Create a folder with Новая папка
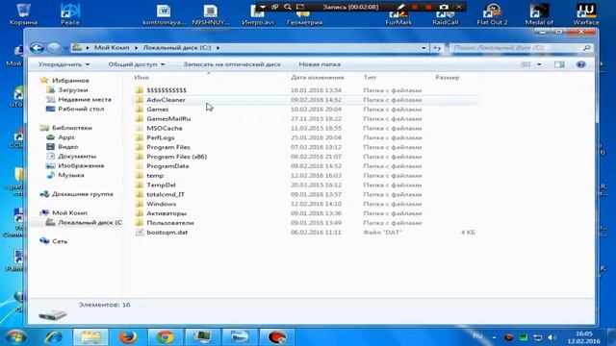 (320, 64)
